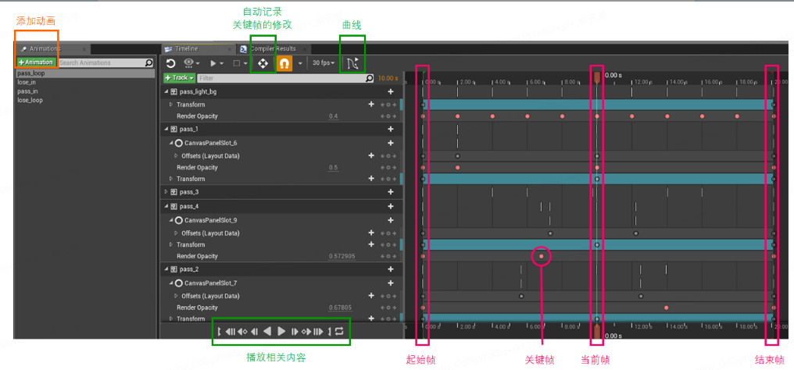Toggle the auto-key transform button

click(x=263, y=63)
